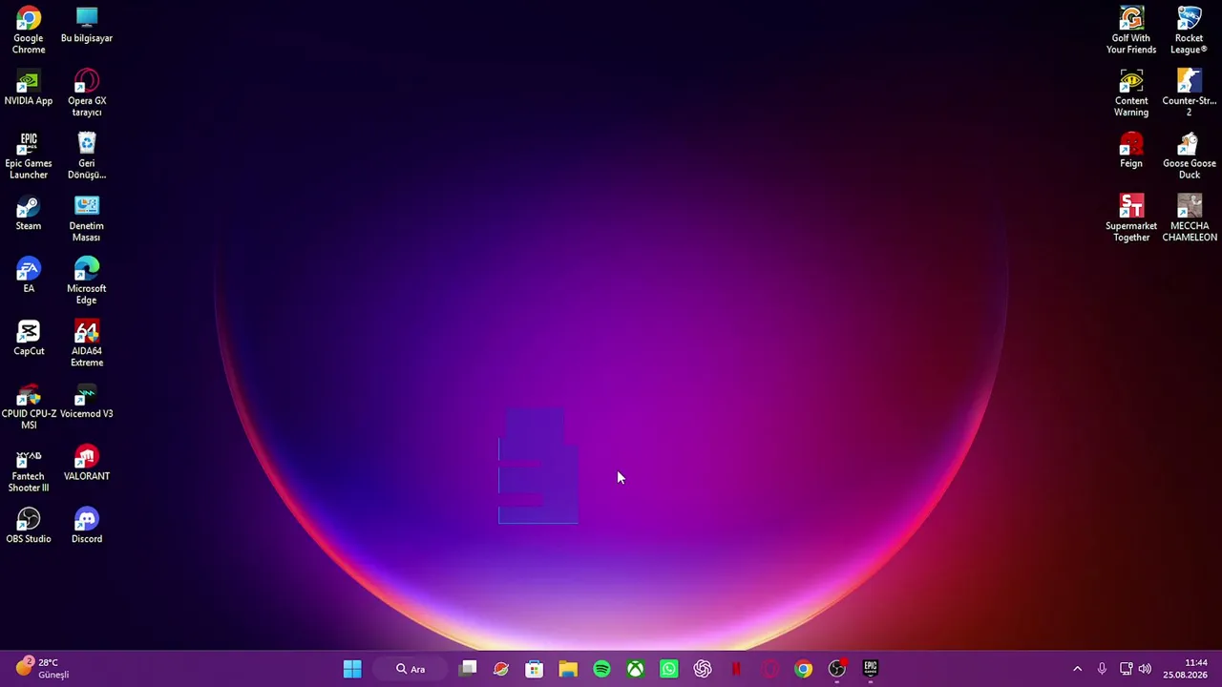
Task: Switch to OBS Studio via taskbar icon
Action: 837,669
